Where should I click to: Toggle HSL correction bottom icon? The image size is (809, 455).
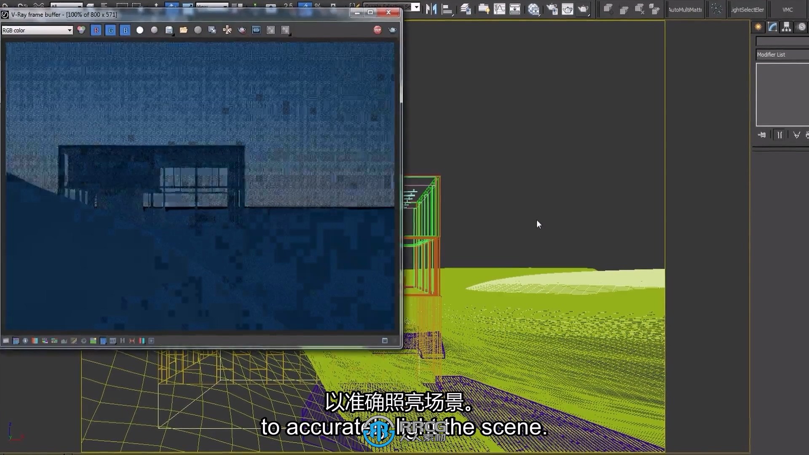point(45,341)
